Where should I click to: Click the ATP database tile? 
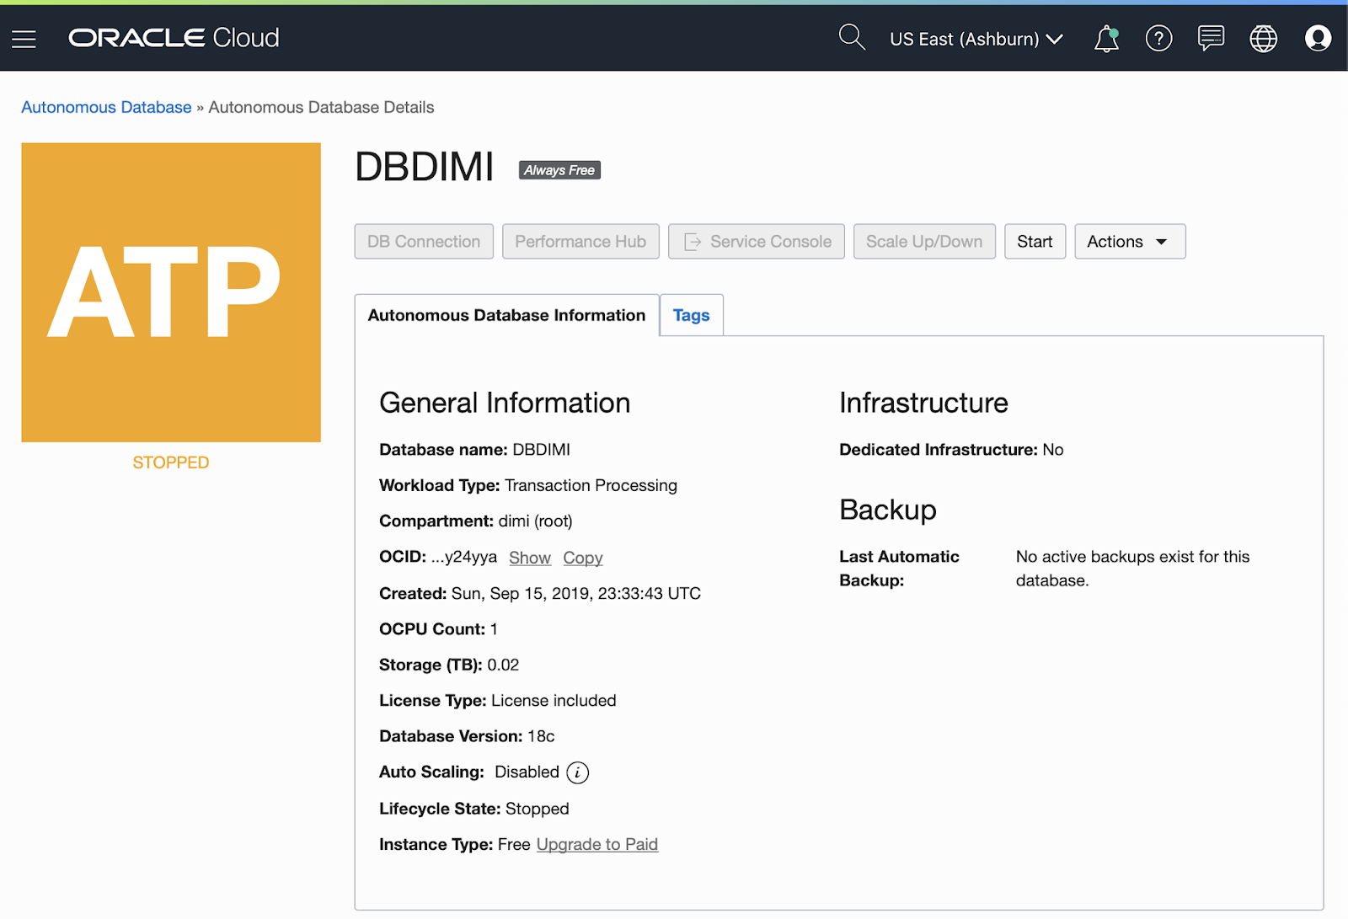click(x=171, y=292)
